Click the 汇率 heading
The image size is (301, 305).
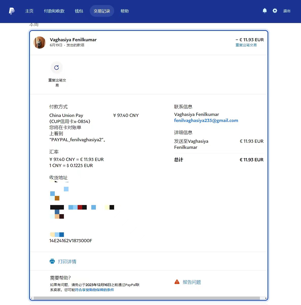coord(54,152)
